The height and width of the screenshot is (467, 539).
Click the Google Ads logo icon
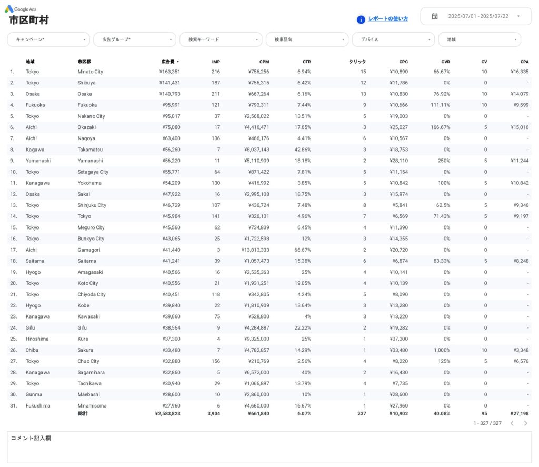click(9, 9)
